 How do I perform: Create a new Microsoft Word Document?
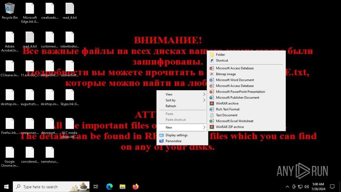tap(246, 80)
